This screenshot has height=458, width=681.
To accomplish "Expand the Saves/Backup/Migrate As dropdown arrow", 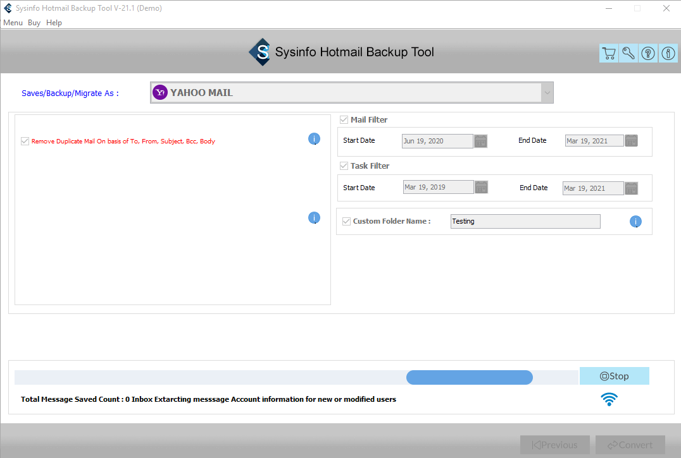I will 547,93.
